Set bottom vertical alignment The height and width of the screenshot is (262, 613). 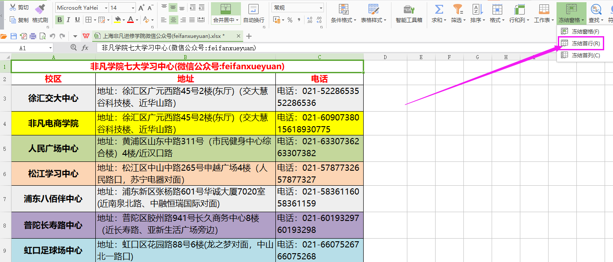pyautogui.click(x=182, y=7)
